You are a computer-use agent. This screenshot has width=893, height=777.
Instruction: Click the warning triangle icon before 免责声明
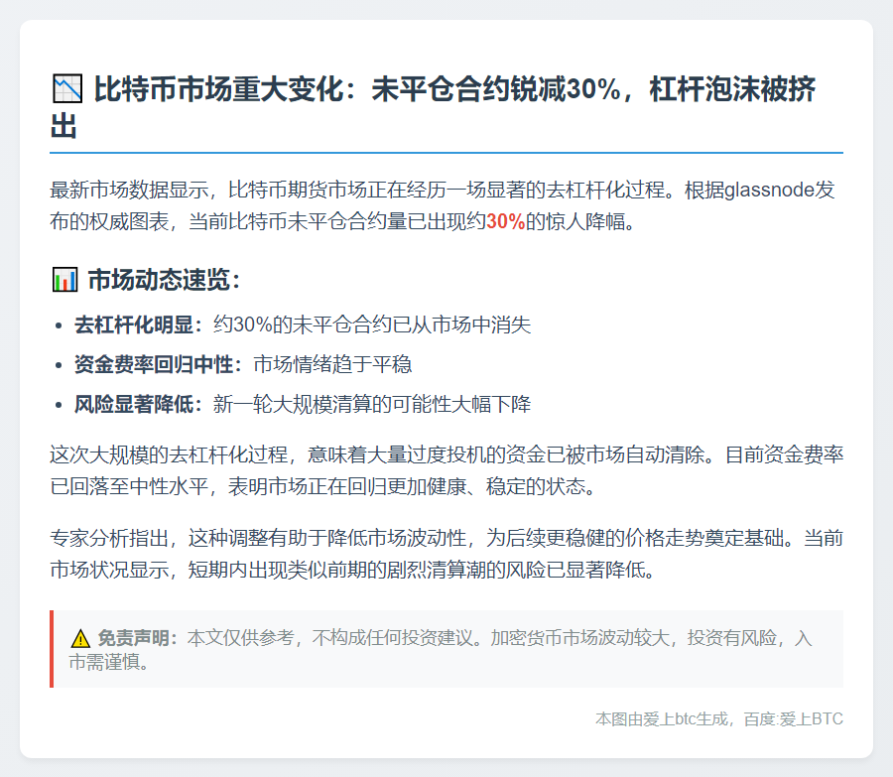80,638
